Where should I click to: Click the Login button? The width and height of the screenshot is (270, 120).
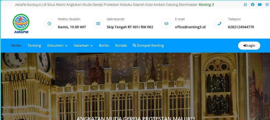[x=249, y=46]
